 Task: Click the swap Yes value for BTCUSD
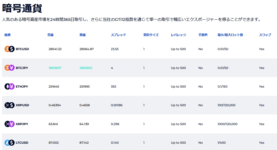point(262,49)
